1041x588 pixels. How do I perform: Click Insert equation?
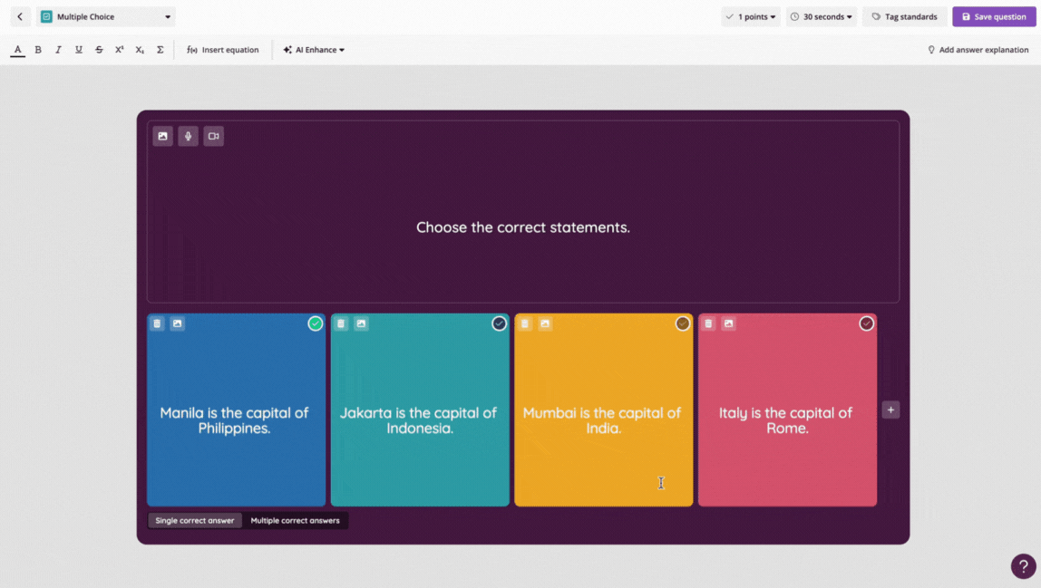tap(222, 50)
